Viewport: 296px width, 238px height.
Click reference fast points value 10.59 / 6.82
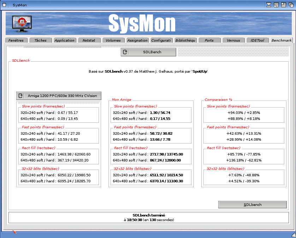[68, 139]
